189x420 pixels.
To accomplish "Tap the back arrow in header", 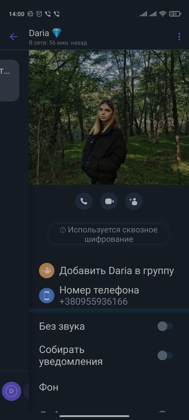I will [14, 36].
